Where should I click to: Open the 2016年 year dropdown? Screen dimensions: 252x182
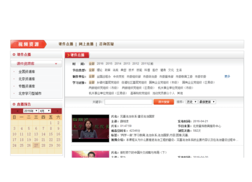point(30,111)
